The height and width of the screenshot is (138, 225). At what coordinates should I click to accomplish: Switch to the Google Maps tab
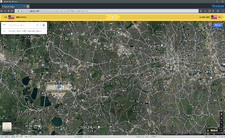pyautogui.click(x=13, y=7)
